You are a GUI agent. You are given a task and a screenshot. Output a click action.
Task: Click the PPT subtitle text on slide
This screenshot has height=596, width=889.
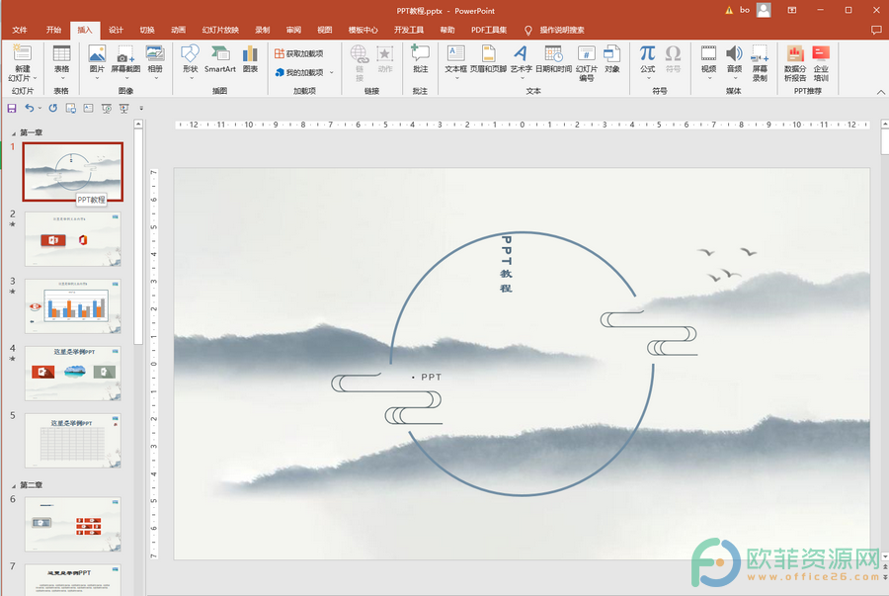coord(431,378)
